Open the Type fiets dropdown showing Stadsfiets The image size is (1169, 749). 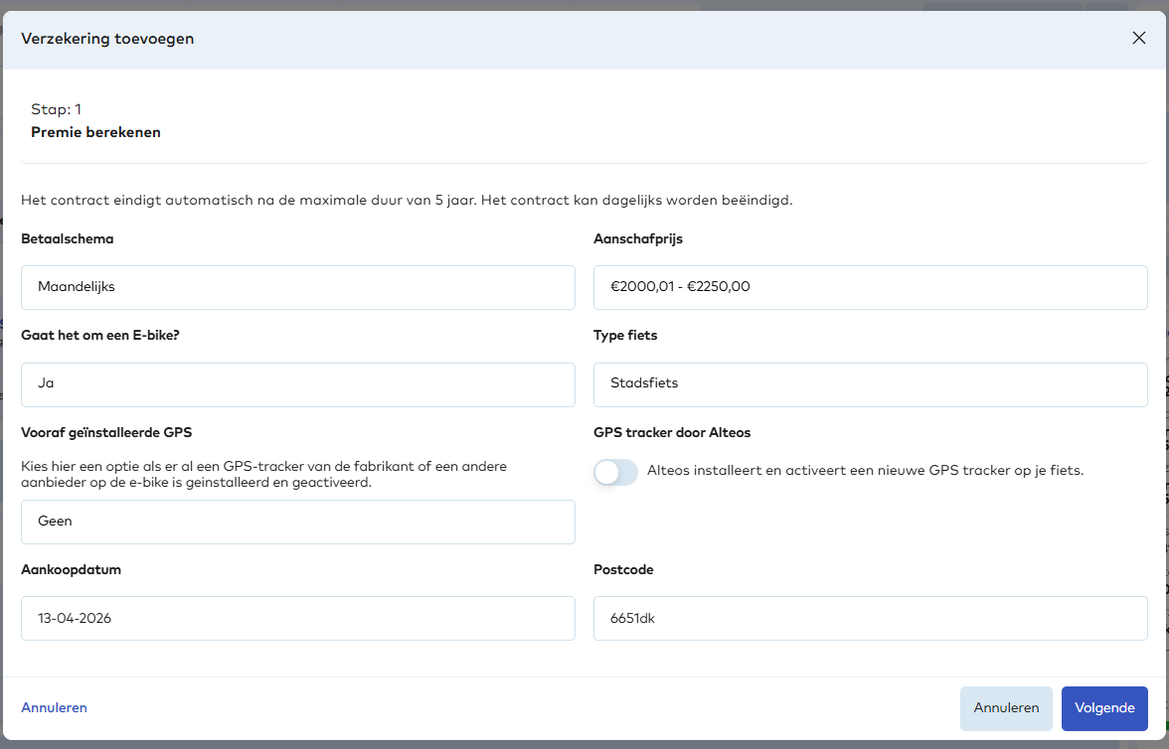(x=870, y=384)
